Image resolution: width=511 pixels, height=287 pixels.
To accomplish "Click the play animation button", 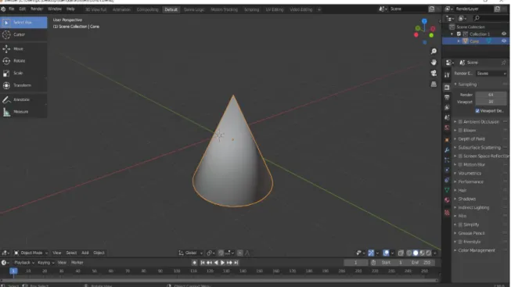I will (x=222, y=263).
